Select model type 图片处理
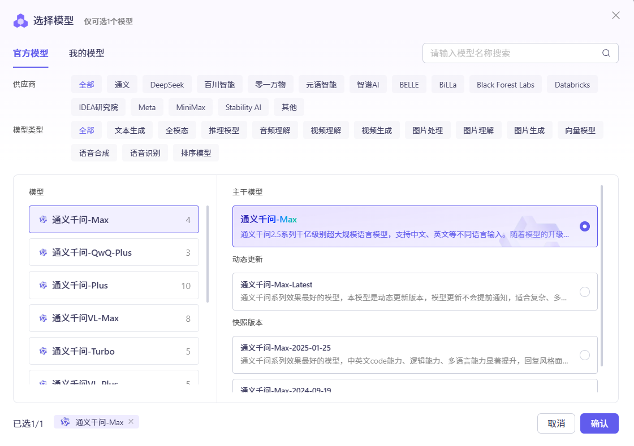Viewport: 634px width, 446px height. pos(428,130)
